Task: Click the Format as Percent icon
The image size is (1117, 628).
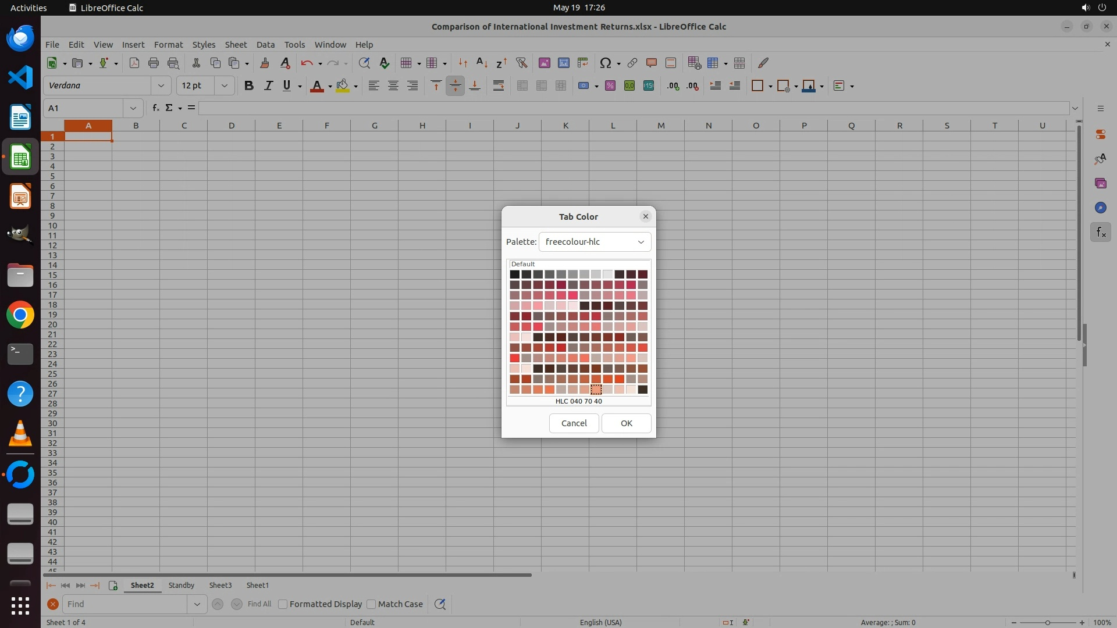Action: (x=610, y=85)
